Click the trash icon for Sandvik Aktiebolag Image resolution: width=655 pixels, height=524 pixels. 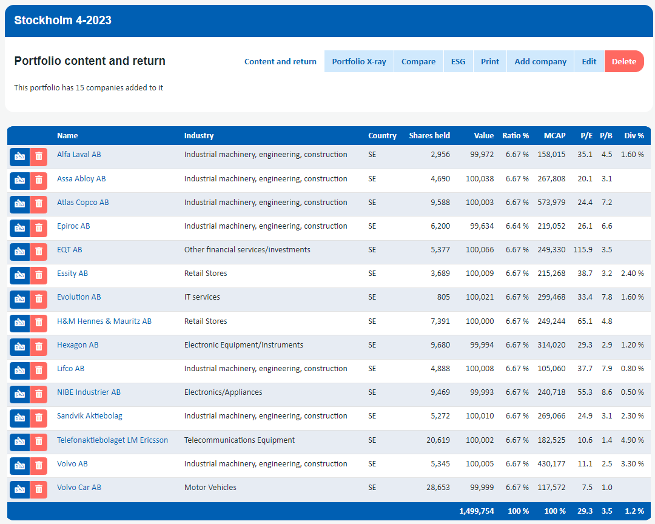39,418
